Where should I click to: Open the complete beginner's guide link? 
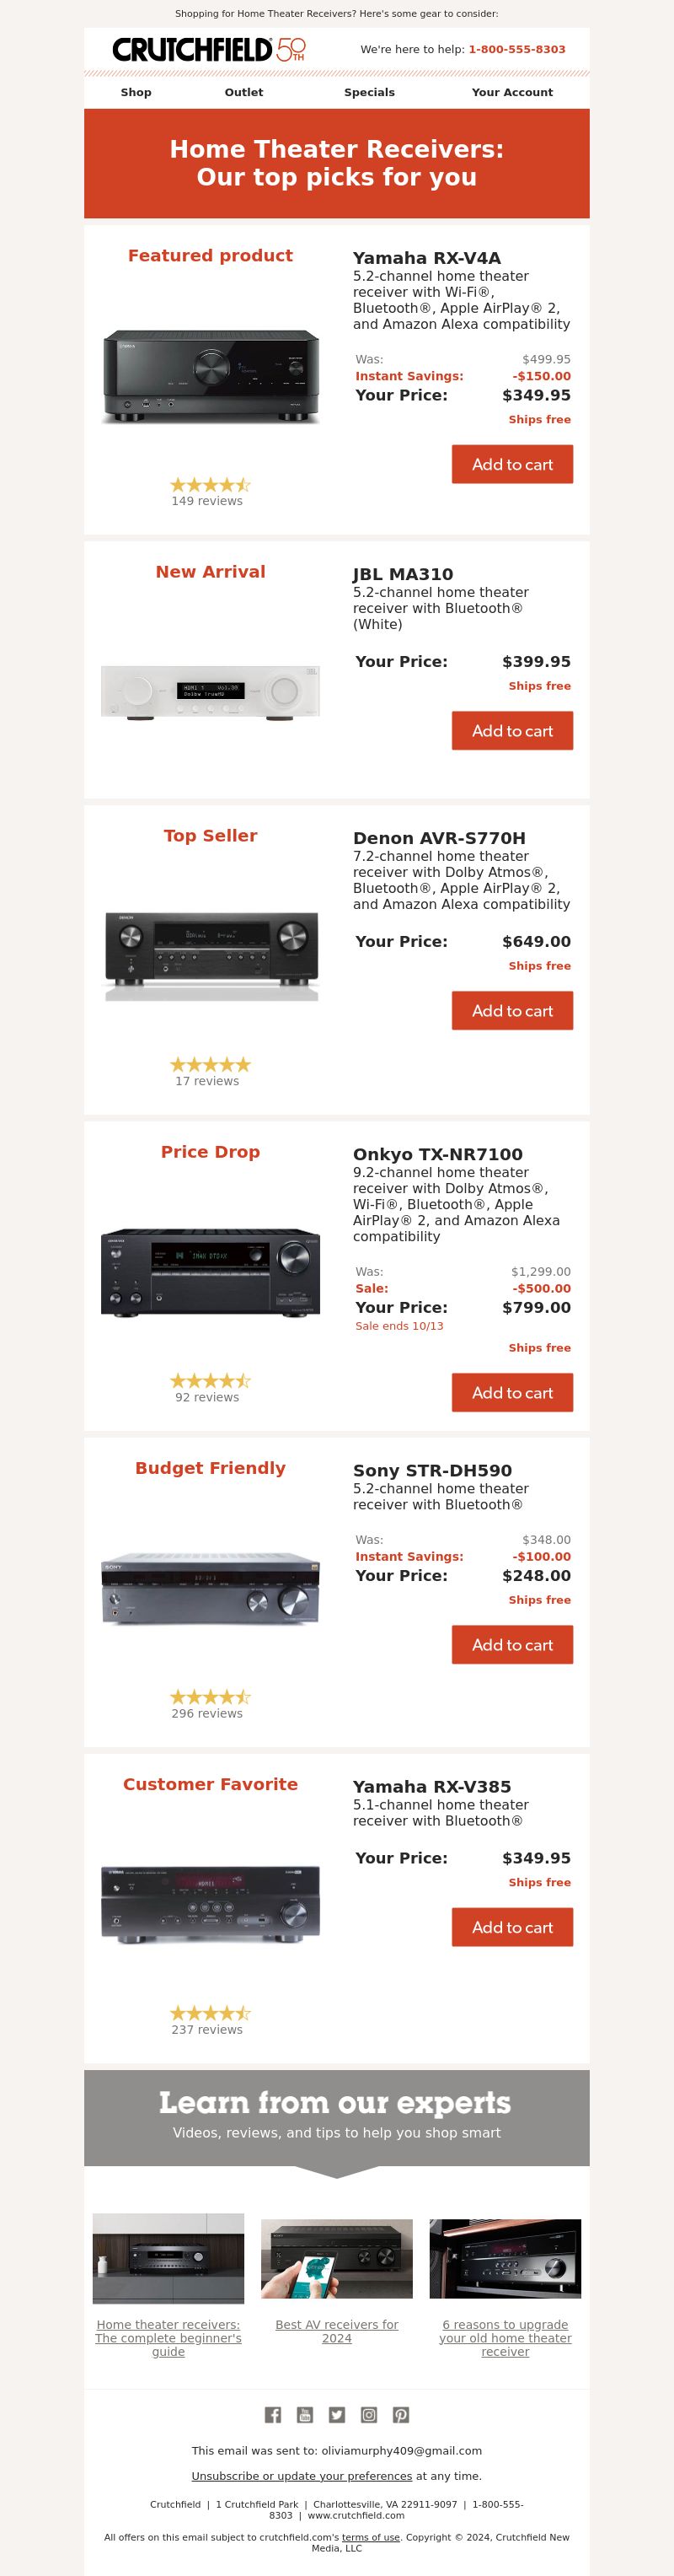[x=168, y=2338]
